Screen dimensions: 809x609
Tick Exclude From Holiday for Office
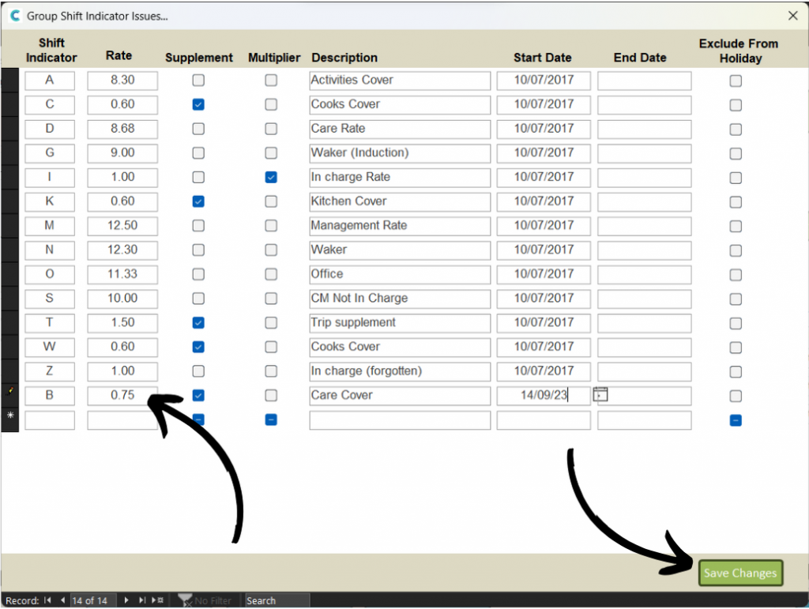pyautogui.click(x=736, y=275)
